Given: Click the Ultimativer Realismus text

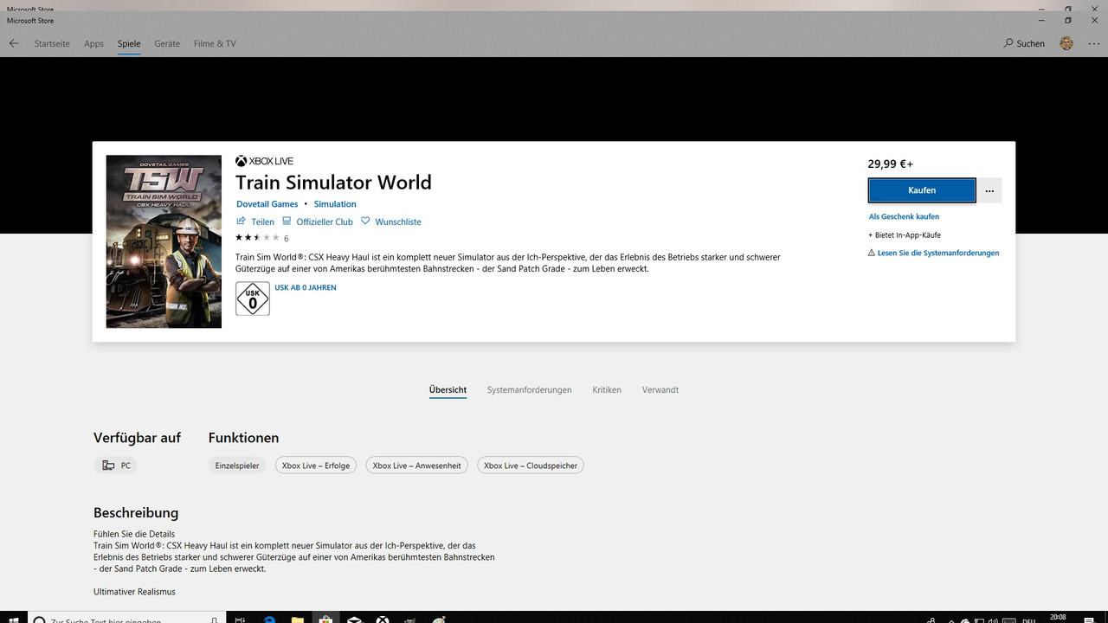Looking at the screenshot, I should coord(134,592).
